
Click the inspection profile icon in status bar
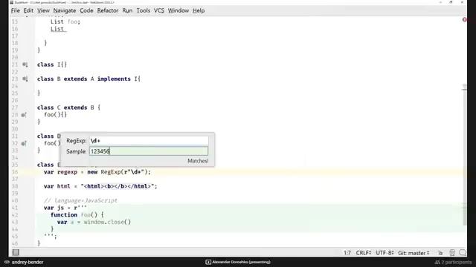[452, 253]
